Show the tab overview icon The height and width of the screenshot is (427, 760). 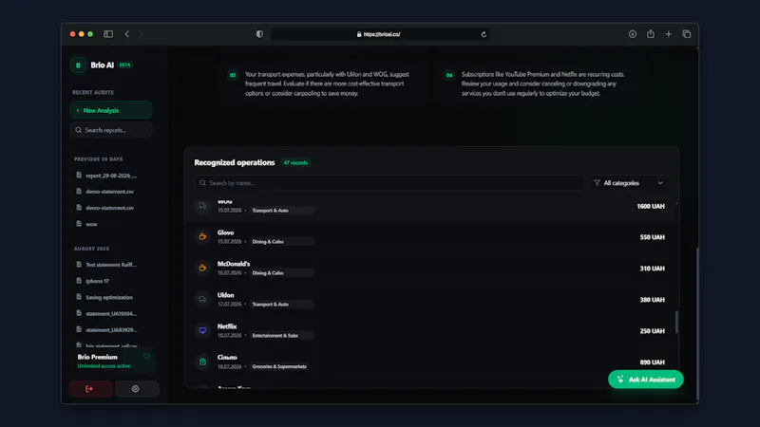coord(686,34)
